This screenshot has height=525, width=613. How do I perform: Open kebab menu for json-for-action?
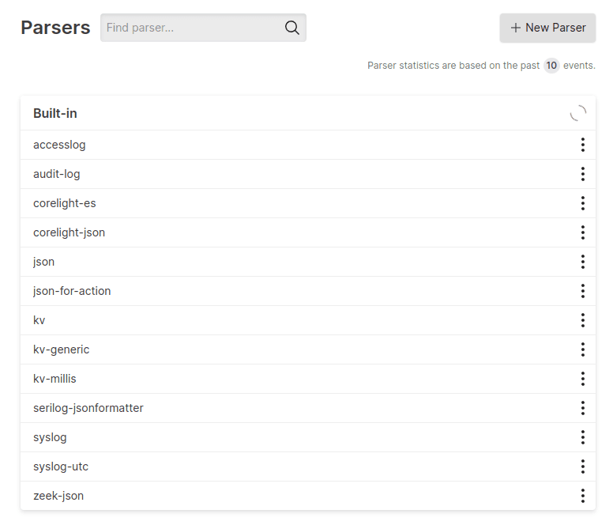click(x=582, y=291)
